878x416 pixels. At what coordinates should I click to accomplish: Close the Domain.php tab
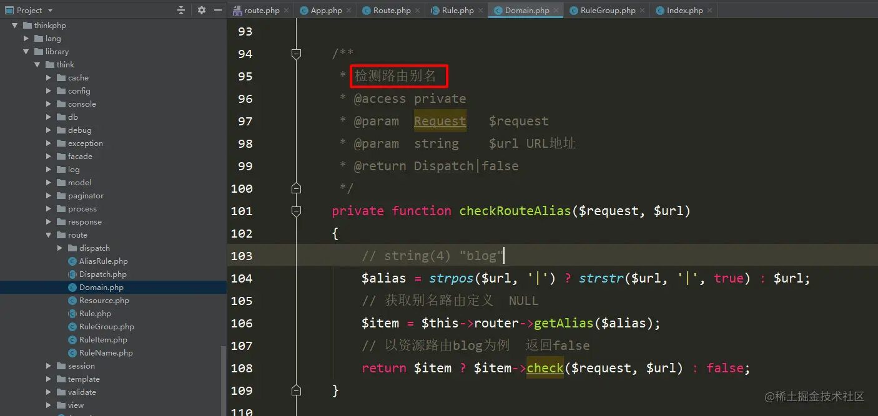coord(556,11)
